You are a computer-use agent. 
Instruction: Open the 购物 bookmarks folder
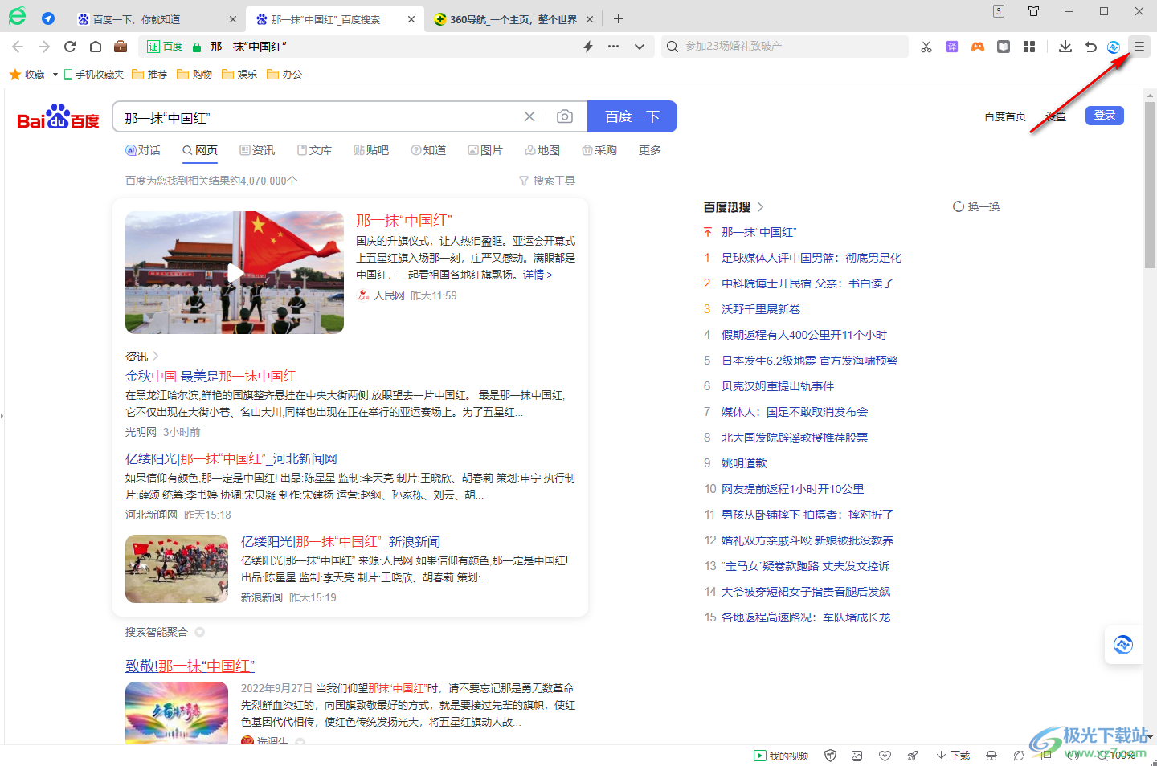click(x=194, y=75)
